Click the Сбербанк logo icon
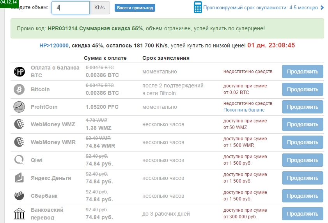 (x=19, y=196)
